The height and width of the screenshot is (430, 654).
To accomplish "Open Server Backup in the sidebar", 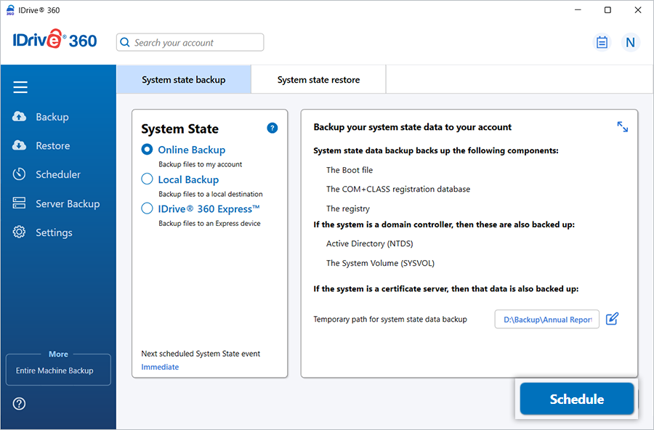I will (67, 204).
